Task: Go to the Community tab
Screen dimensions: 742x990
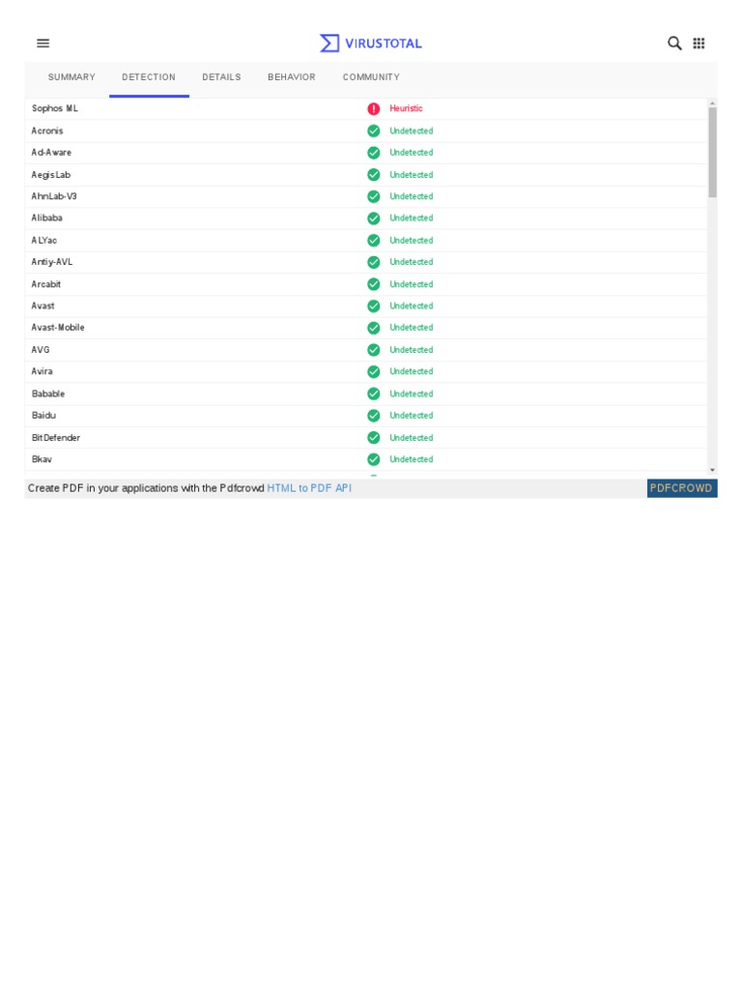Action: click(x=371, y=77)
